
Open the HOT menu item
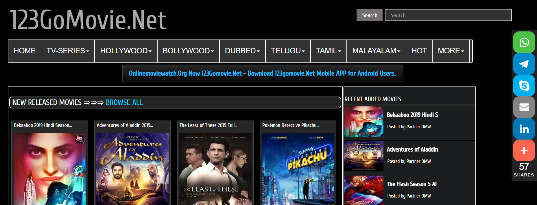coord(419,51)
